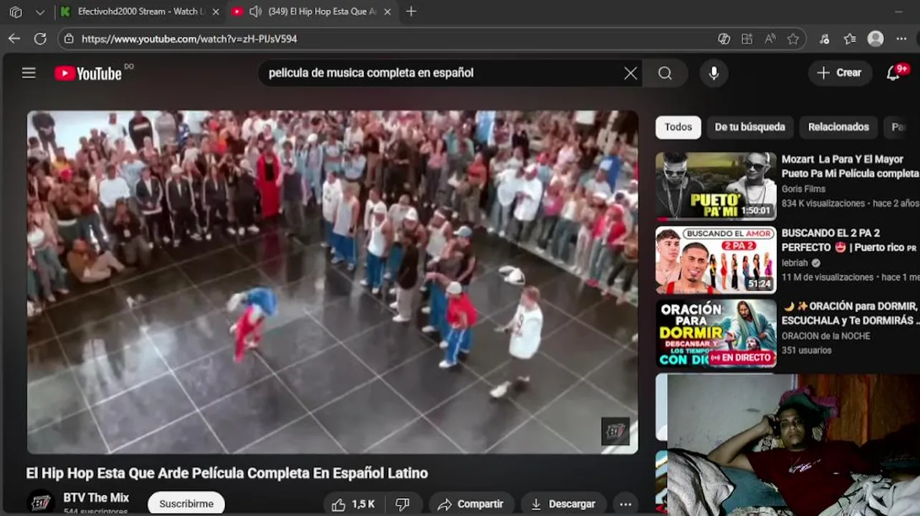Image resolution: width=920 pixels, height=516 pixels.
Task: Open Edge workspaces icon
Action: pos(16,11)
